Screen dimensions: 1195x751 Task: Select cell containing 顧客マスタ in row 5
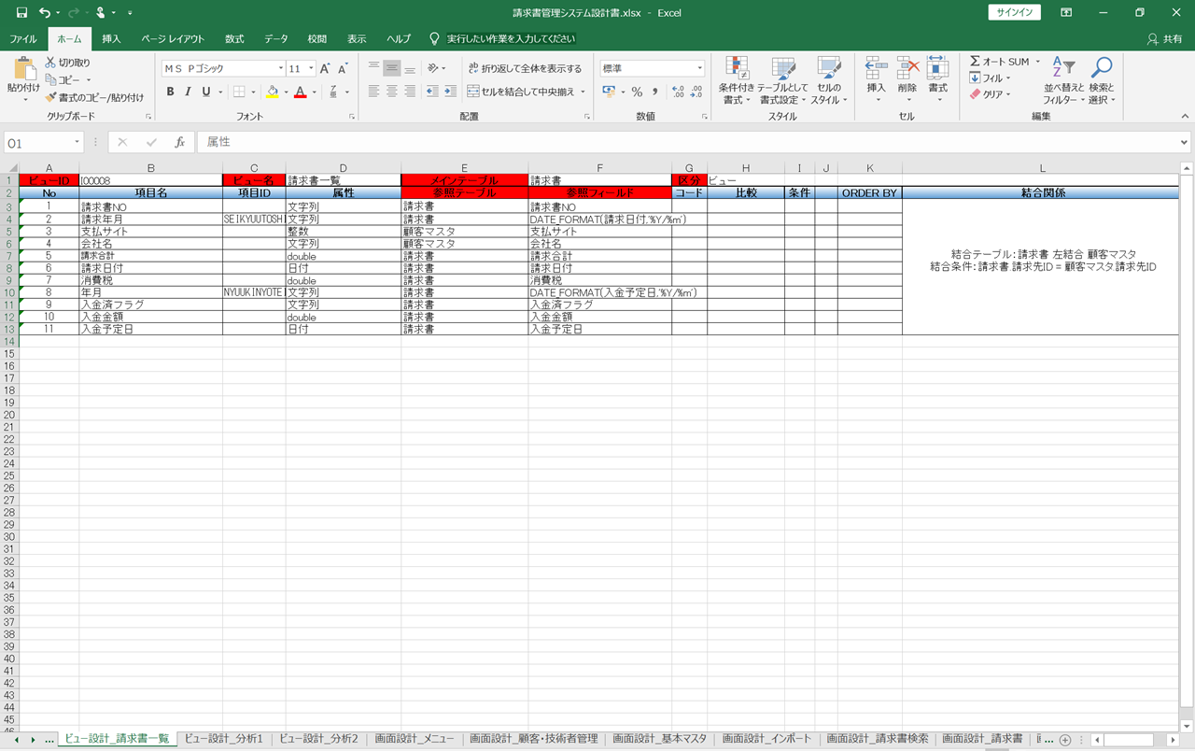465,232
